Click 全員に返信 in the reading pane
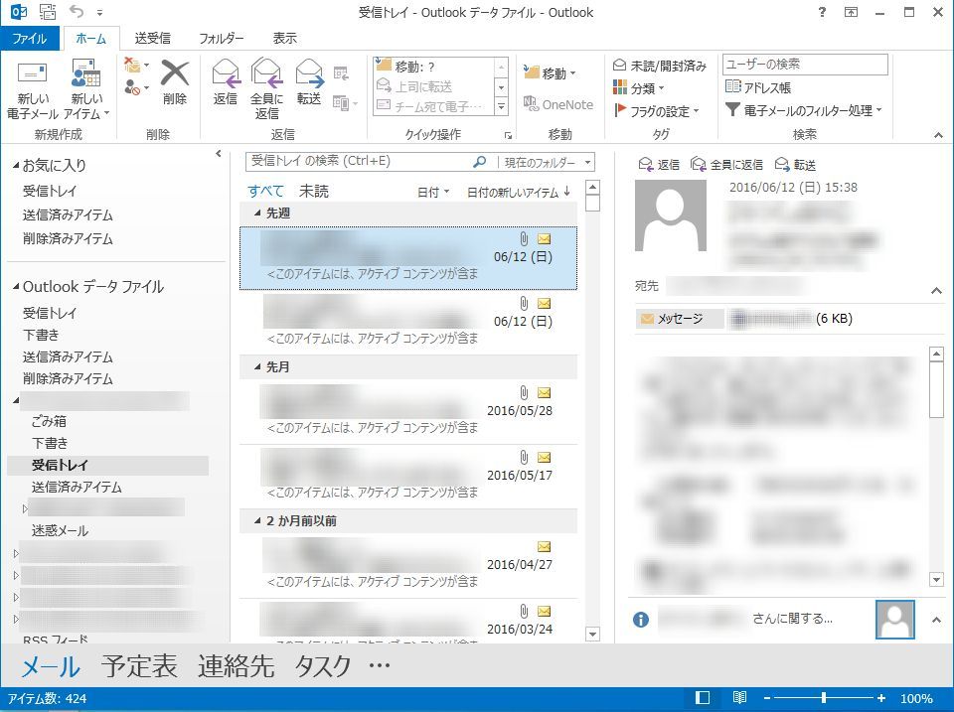Image resolution: width=954 pixels, height=712 pixels. click(726, 164)
